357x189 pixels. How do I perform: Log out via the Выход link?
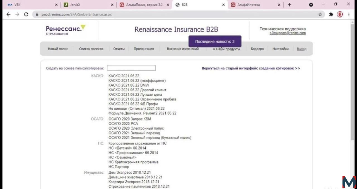301,49
